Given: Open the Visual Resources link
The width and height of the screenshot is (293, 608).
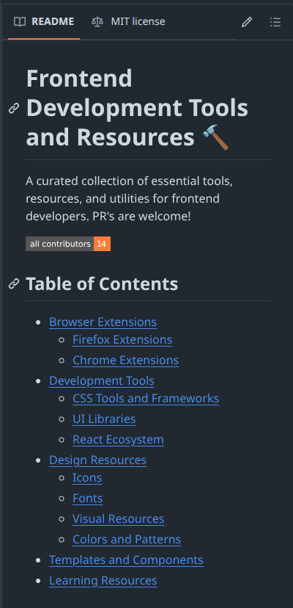Looking at the screenshot, I should (x=119, y=519).
